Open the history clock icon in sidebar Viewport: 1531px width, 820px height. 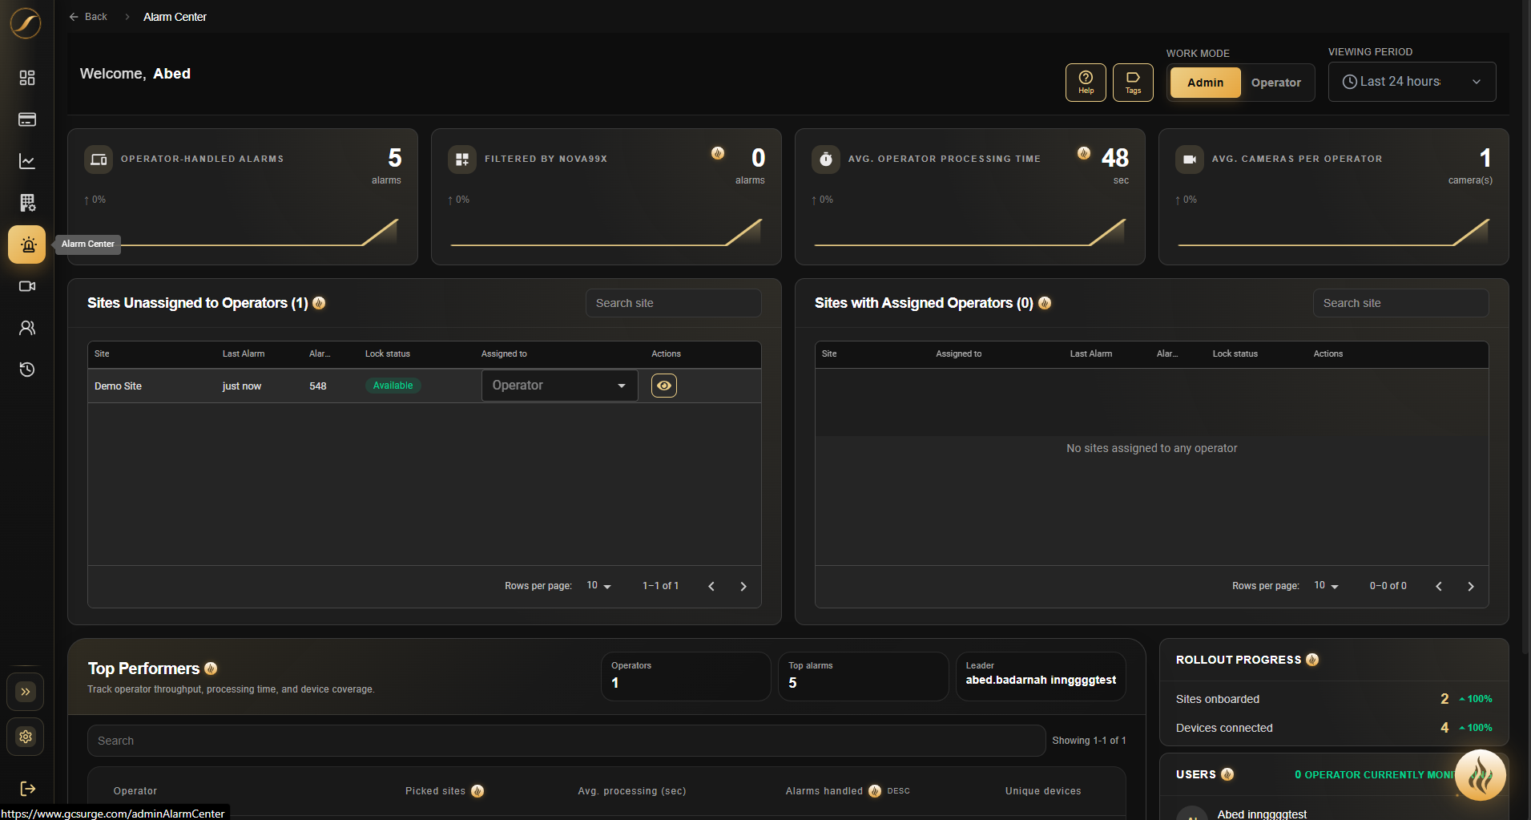27,370
